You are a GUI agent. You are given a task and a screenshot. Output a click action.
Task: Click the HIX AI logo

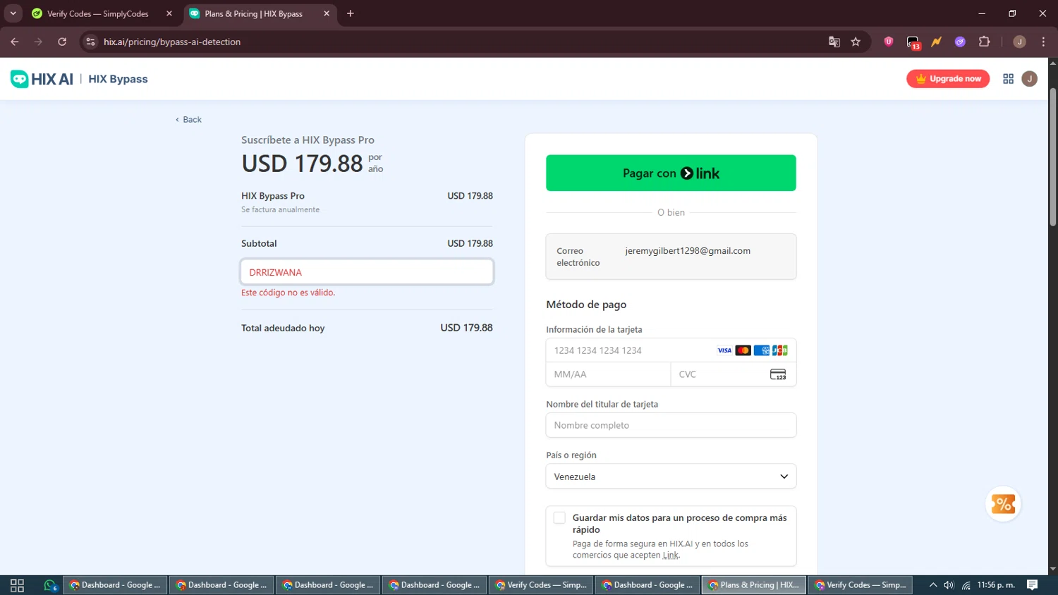click(x=42, y=79)
